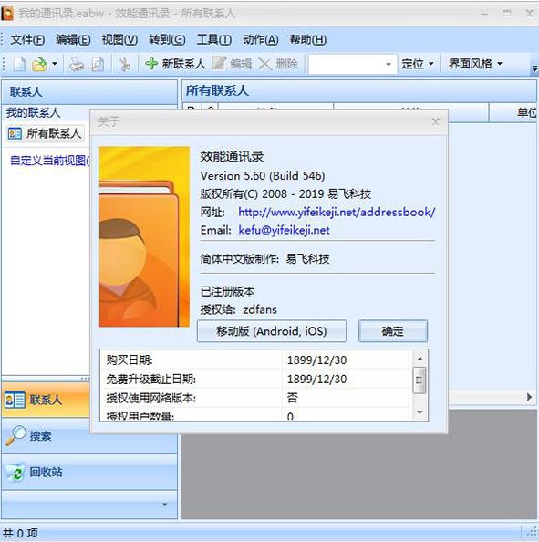This screenshot has width=539, height=542.
Task: Add a contact with 新联系人 button
Action: click(175, 64)
